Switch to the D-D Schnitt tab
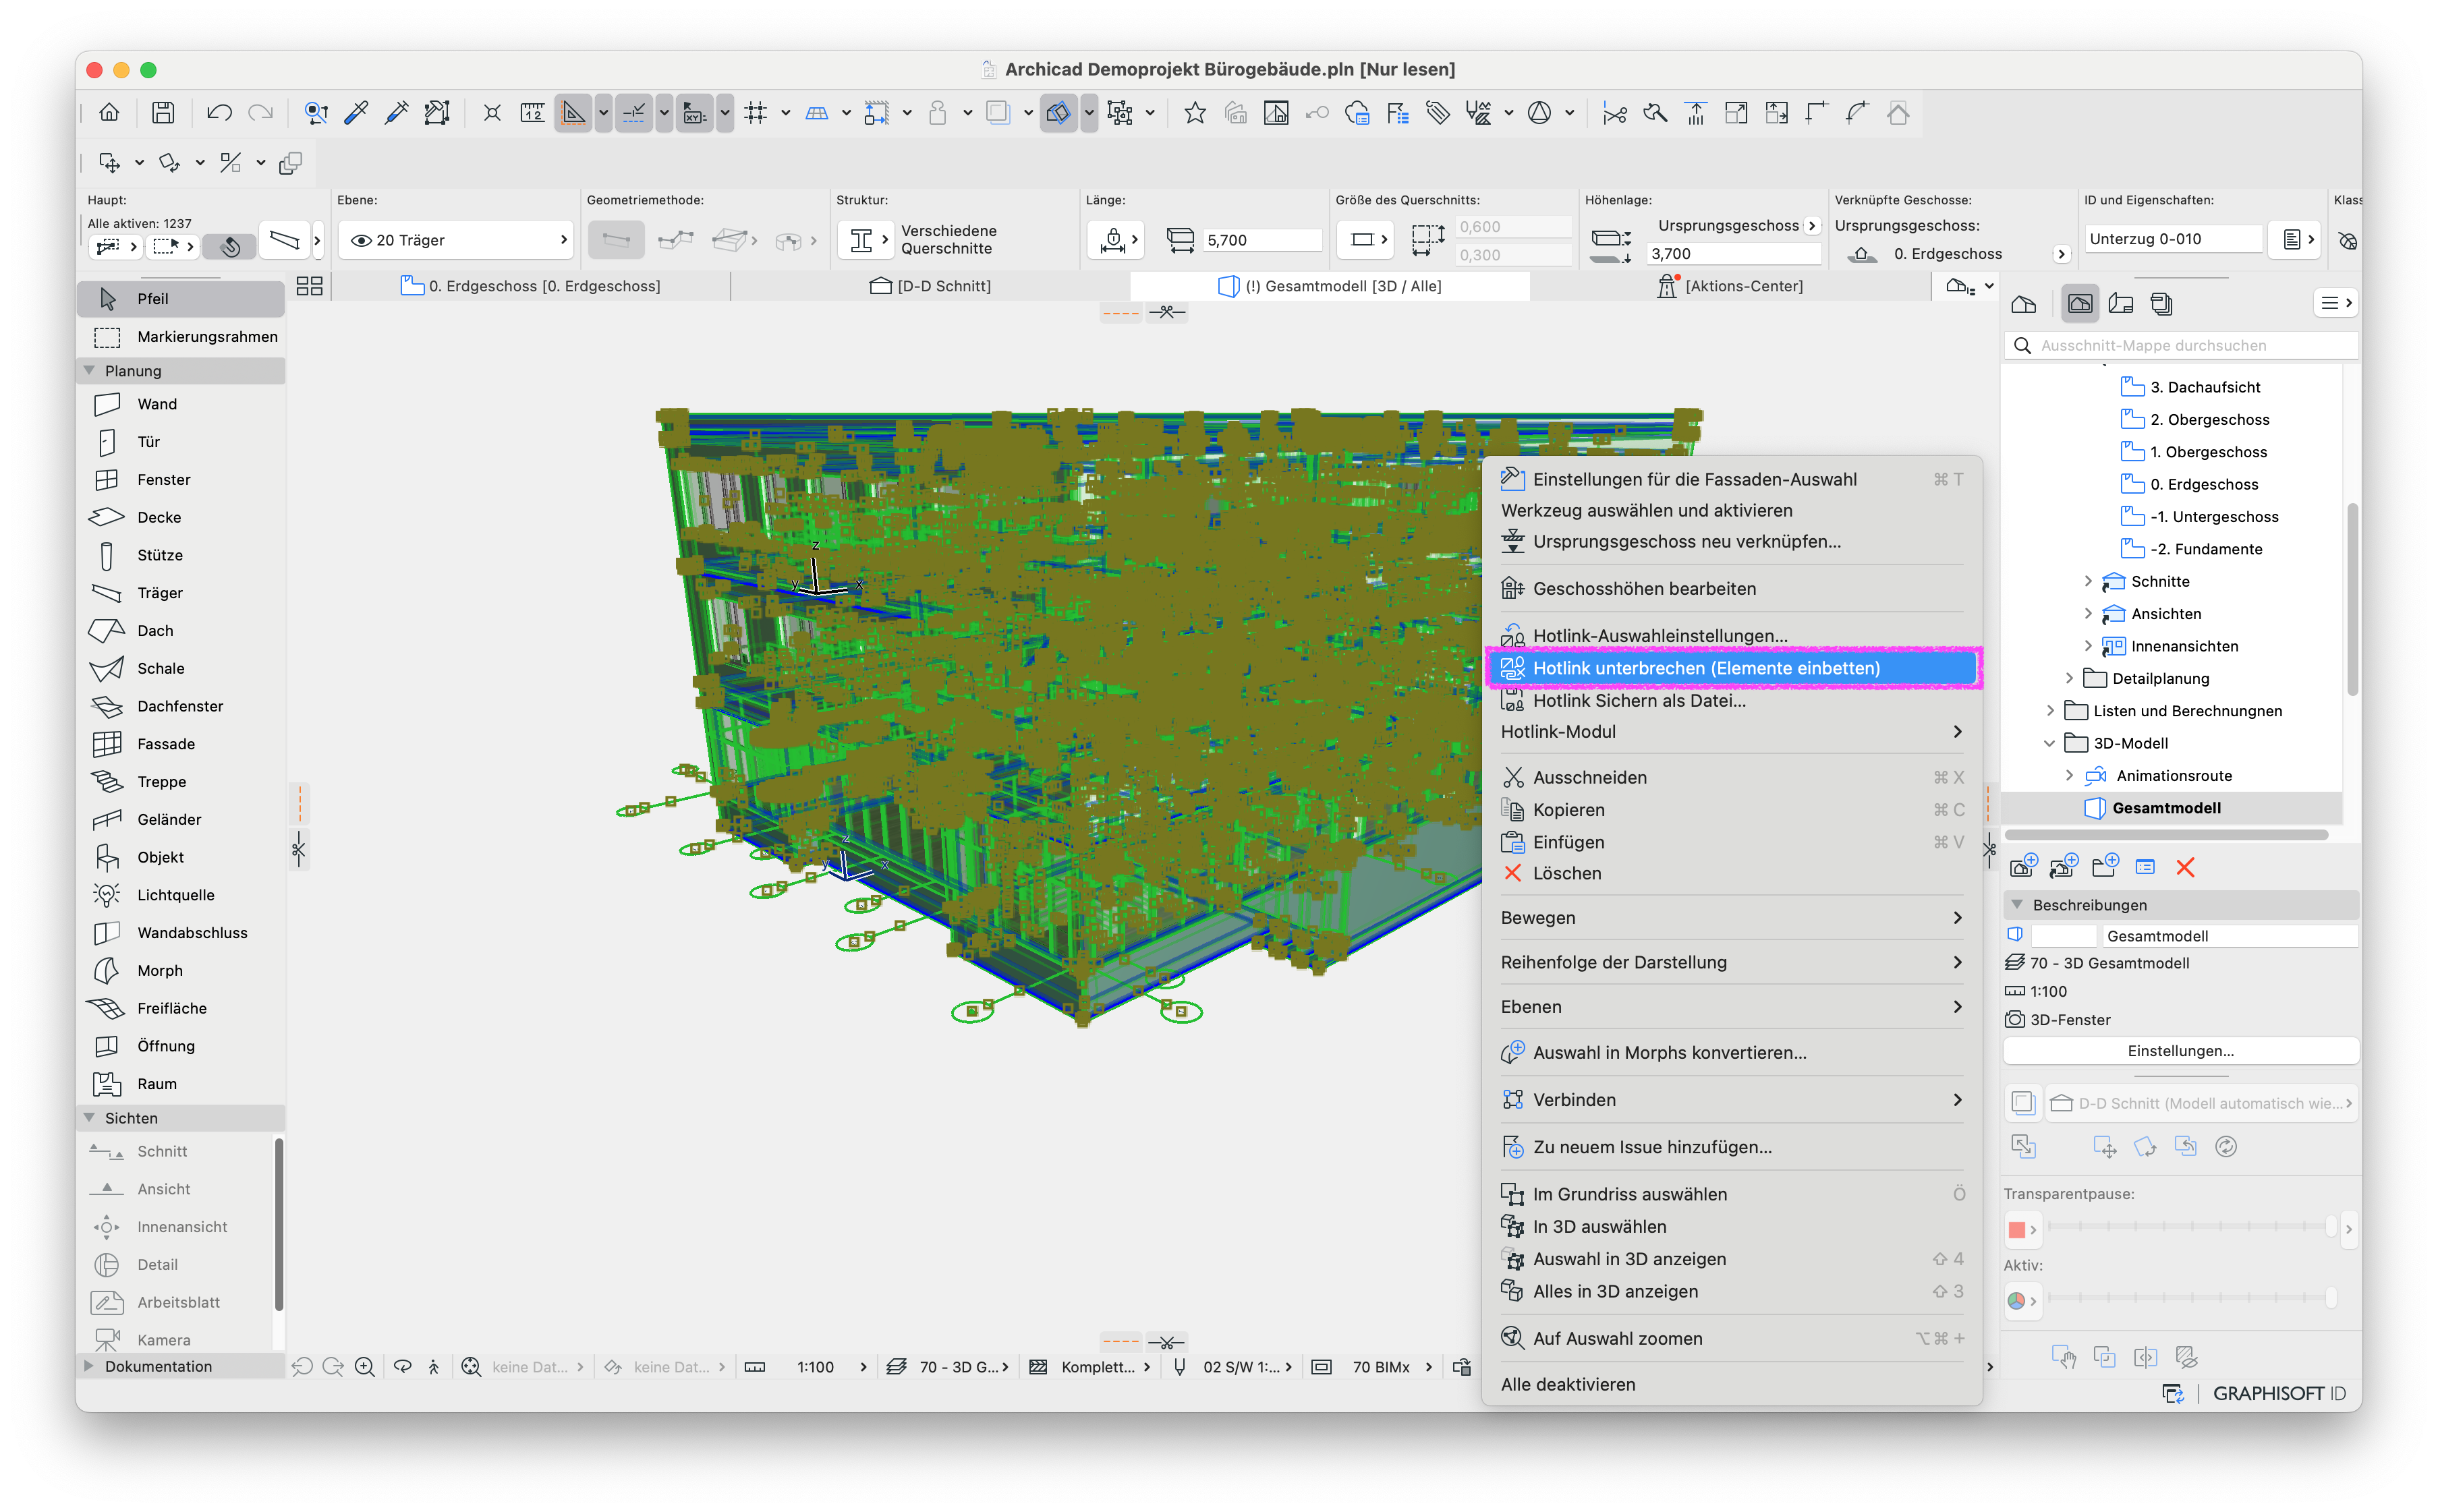The width and height of the screenshot is (2438, 1512). pos(931,286)
